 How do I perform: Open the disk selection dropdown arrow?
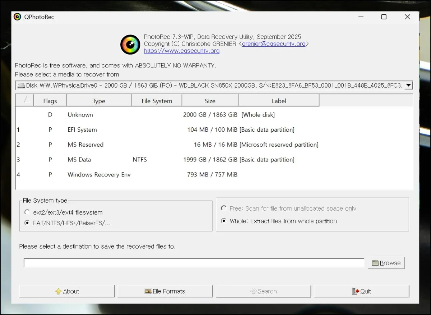[x=408, y=86]
